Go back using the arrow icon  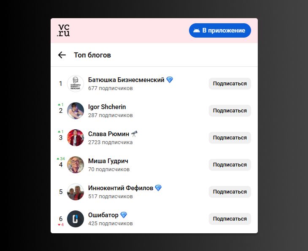pos(62,55)
